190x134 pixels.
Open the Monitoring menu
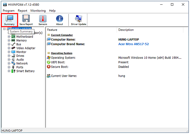[38, 11]
